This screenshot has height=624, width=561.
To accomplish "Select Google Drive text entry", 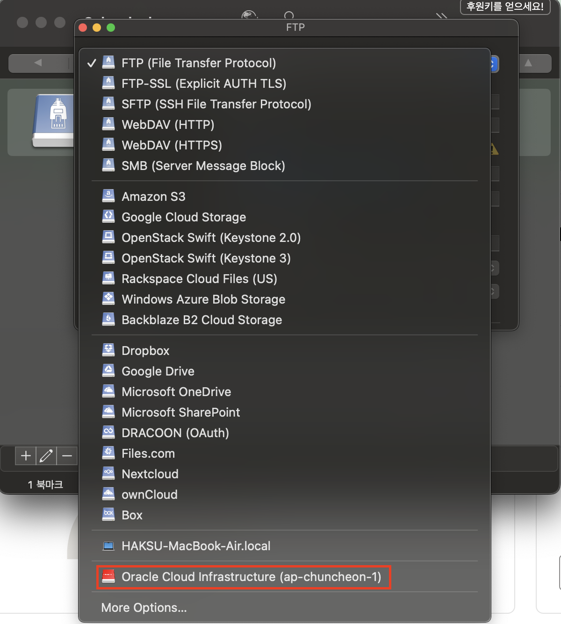I will (158, 371).
